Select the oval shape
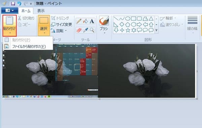Viewport: 202px width, 128px height. pyautogui.click(x=128, y=18)
